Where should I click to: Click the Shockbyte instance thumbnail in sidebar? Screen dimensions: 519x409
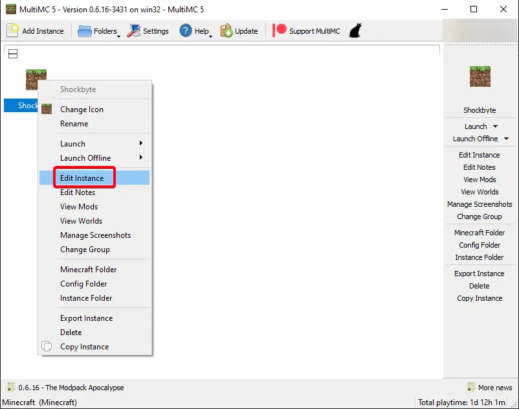pyautogui.click(x=479, y=76)
